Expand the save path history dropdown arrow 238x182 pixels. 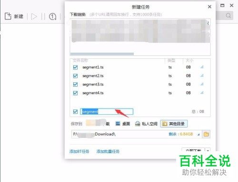(x=198, y=135)
